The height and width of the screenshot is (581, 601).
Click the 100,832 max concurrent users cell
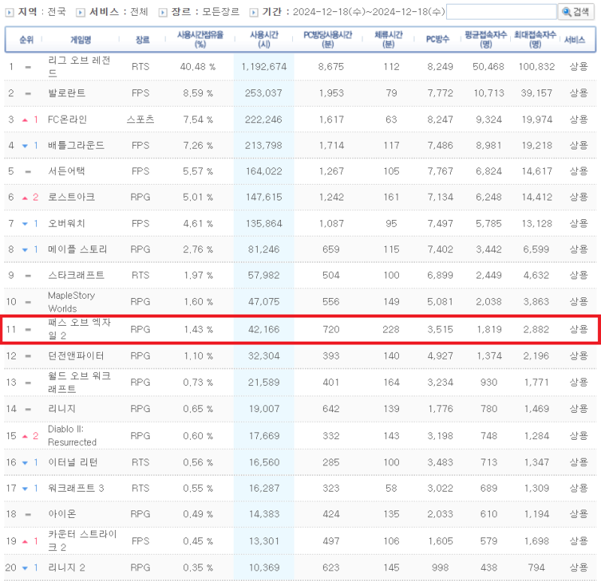tap(536, 67)
